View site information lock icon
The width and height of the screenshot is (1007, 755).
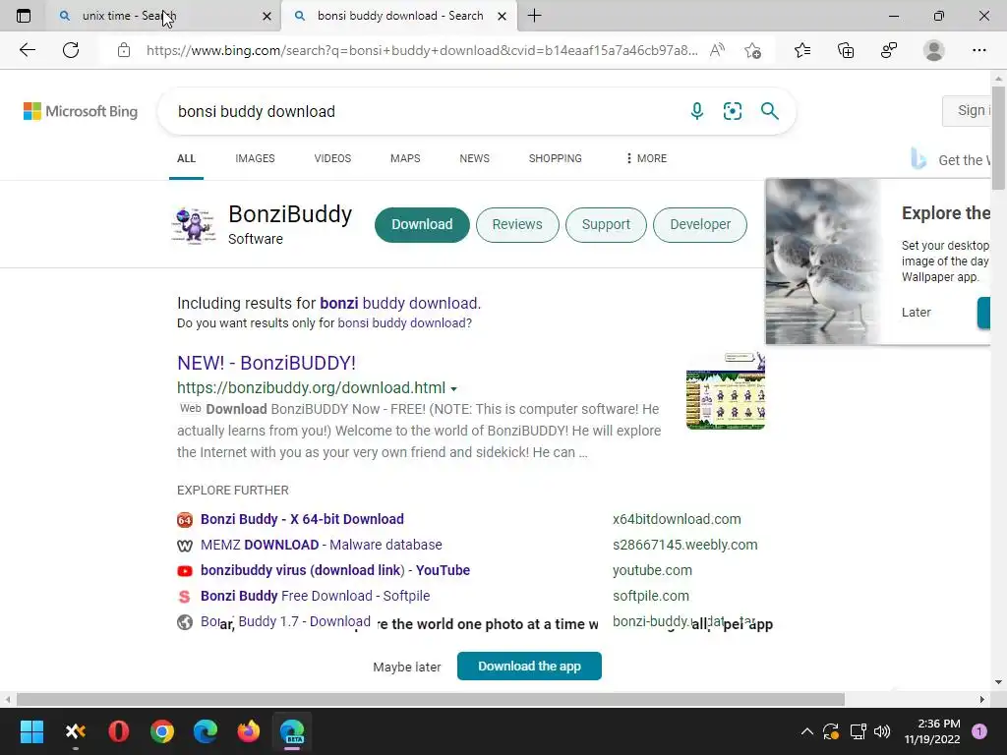click(124, 50)
